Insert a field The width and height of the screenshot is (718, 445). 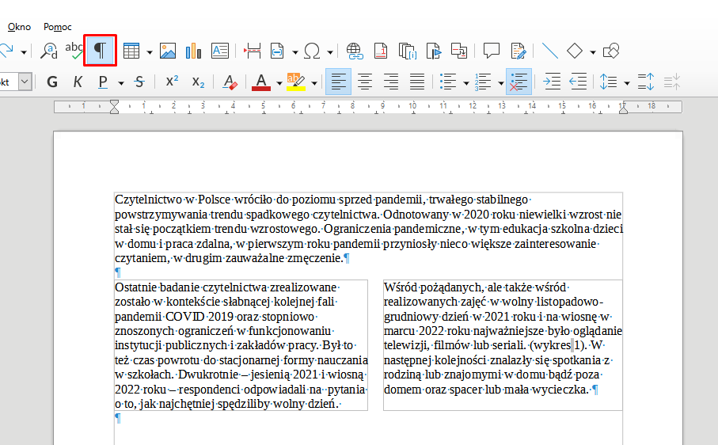click(278, 51)
